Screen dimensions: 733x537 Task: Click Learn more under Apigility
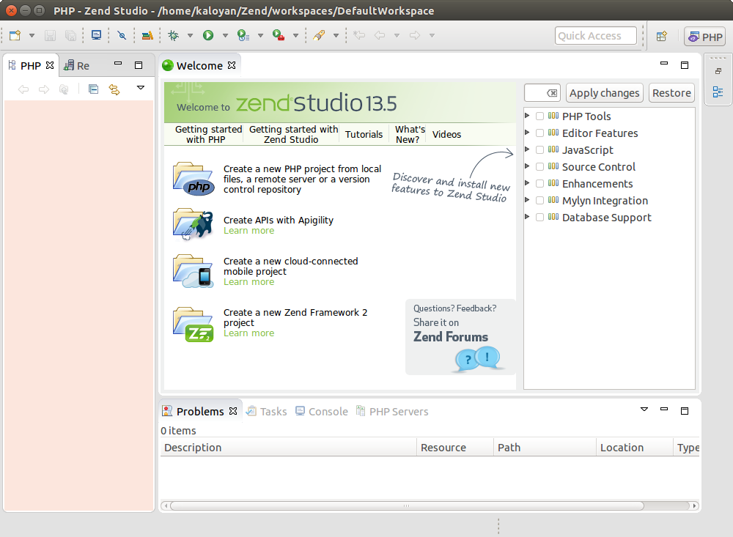(248, 231)
